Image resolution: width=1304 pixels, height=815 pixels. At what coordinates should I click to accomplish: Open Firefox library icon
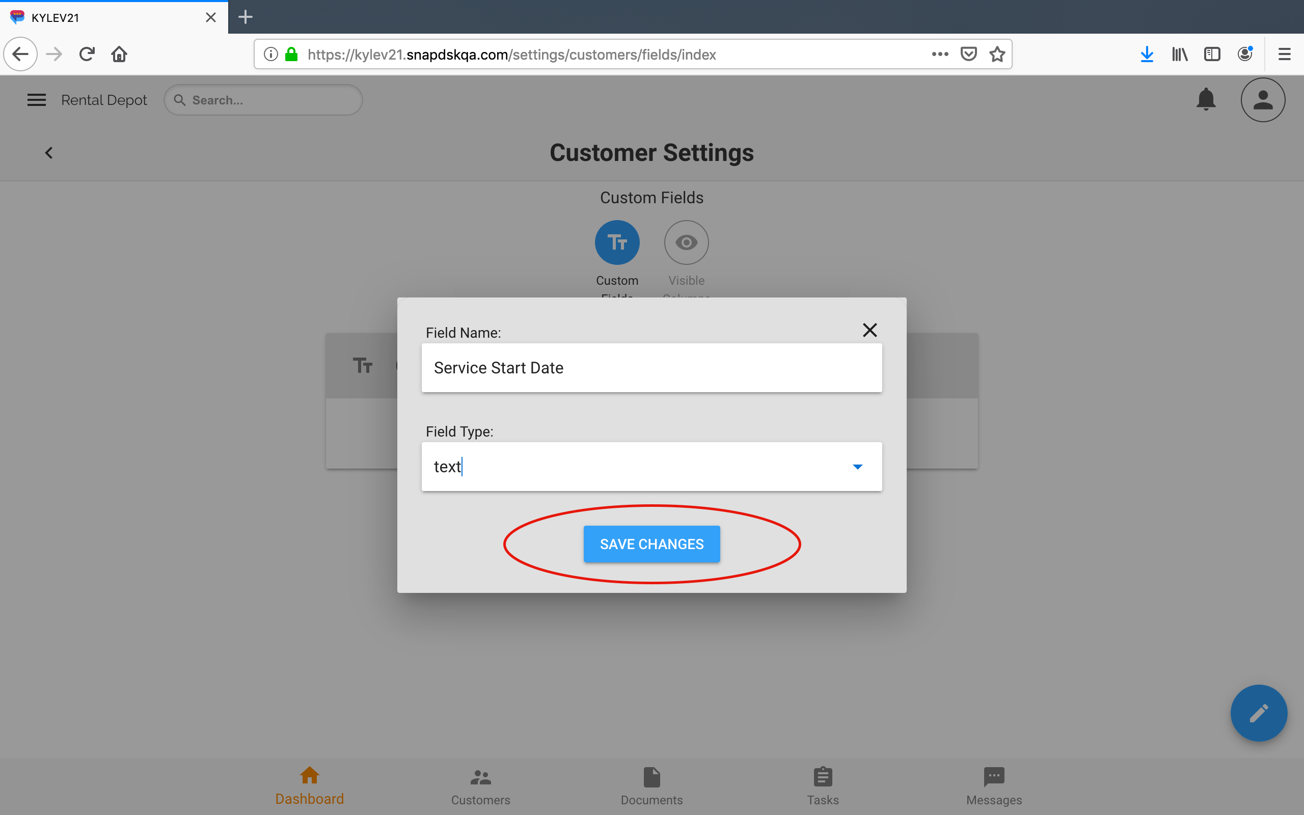tap(1180, 55)
